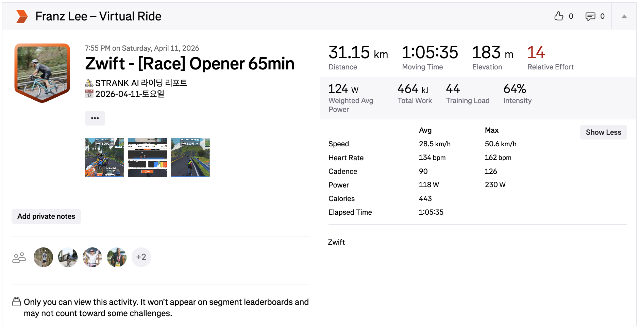Click the 'Zwift' device label

click(x=336, y=242)
